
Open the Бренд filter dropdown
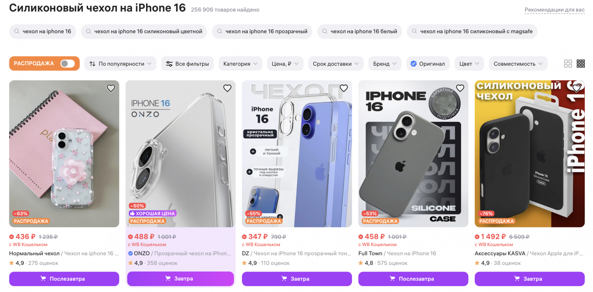point(385,64)
